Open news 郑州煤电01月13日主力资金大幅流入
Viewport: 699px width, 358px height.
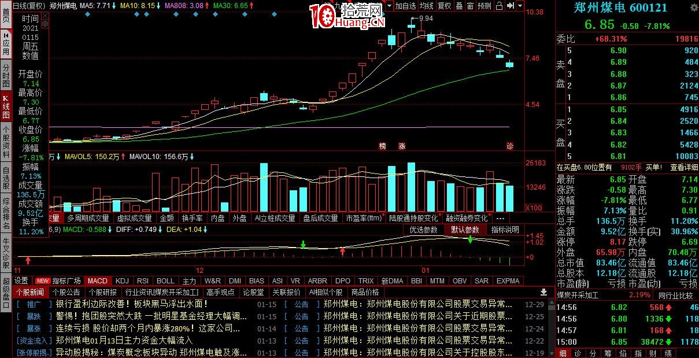(124, 340)
